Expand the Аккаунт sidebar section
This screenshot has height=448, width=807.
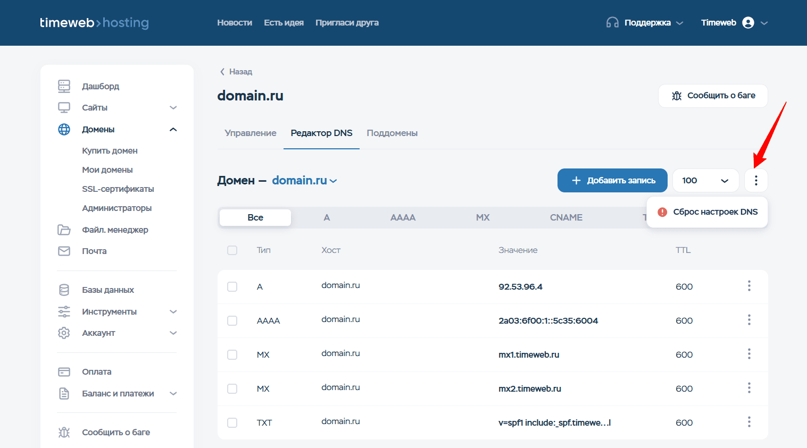[173, 333]
